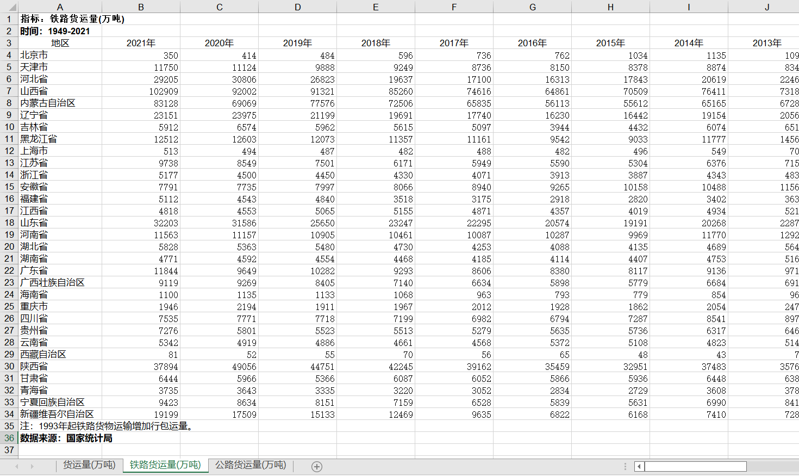This screenshot has height=476, width=799.
Task: Select row 3 header
Action: tap(9, 43)
